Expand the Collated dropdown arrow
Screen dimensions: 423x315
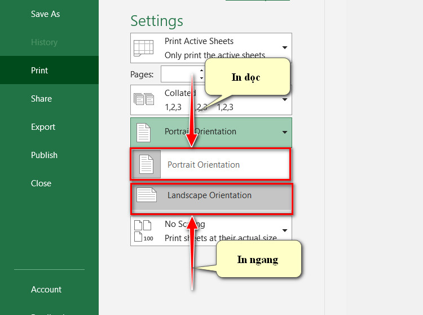(x=285, y=99)
